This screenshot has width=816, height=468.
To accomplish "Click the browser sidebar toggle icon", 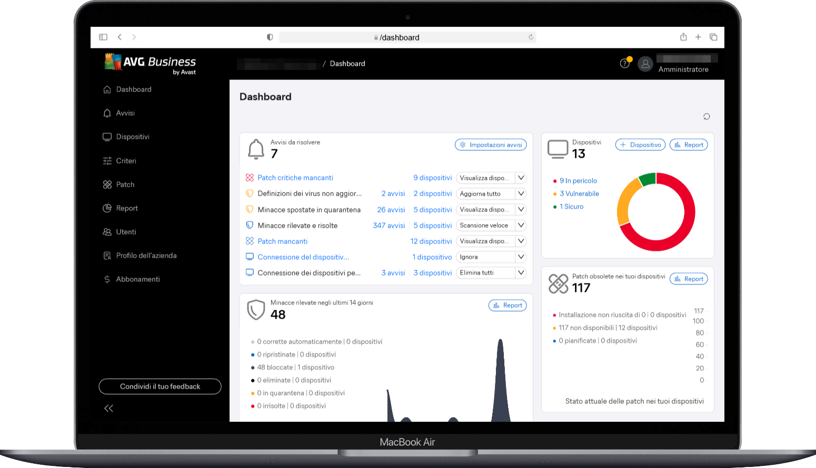I will (x=103, y=37).
